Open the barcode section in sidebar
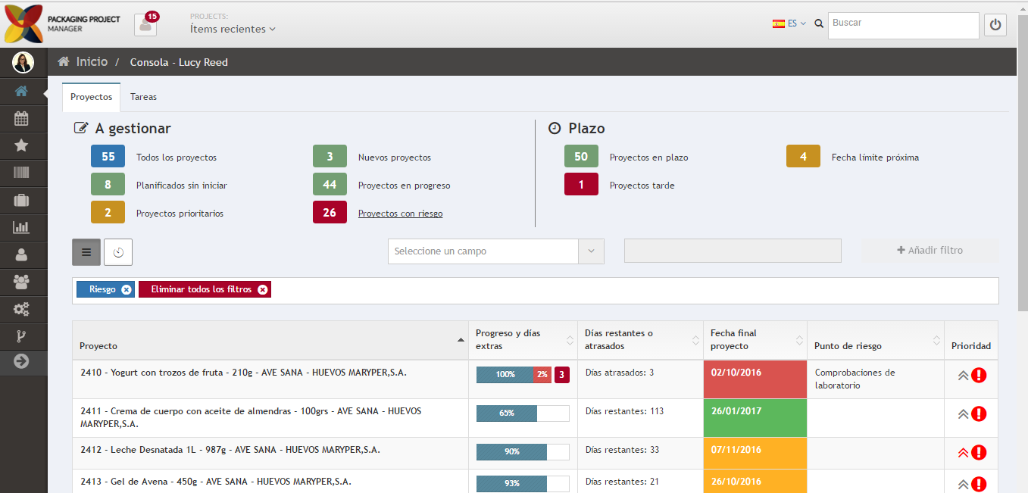This screenshot has width=1028, height=493. coord(21,173)
